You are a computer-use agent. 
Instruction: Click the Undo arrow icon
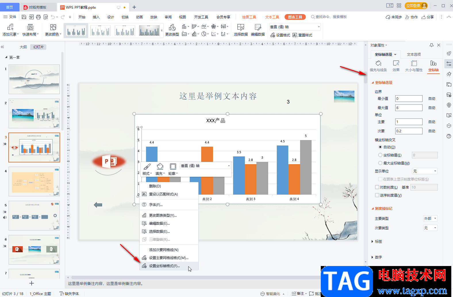coord(53,17)
